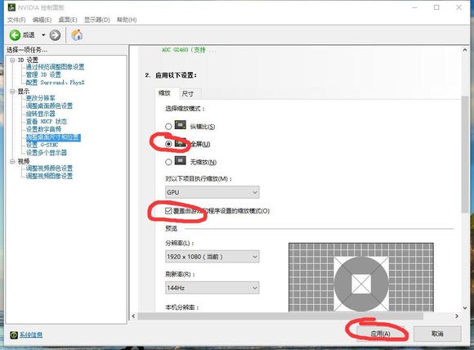The width and height of the screenshot is (474, 350).
Task: Open the 桌面(E) menu
Action: (68, 20)
